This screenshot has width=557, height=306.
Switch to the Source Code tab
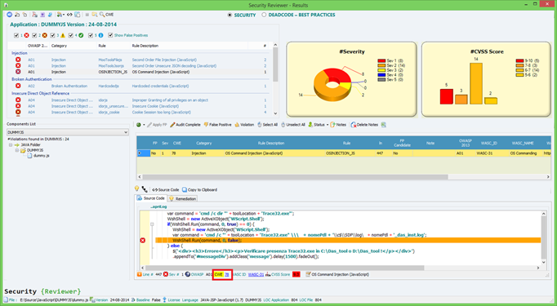point(151,198)
